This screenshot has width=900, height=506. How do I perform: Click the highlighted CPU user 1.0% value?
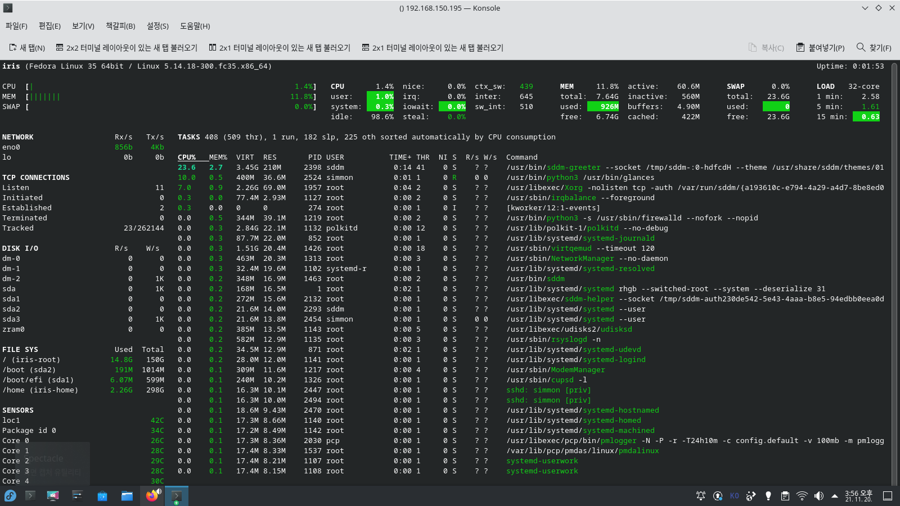tap(381, 97)
